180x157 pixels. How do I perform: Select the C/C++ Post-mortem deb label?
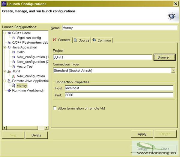tap(30, 42)
